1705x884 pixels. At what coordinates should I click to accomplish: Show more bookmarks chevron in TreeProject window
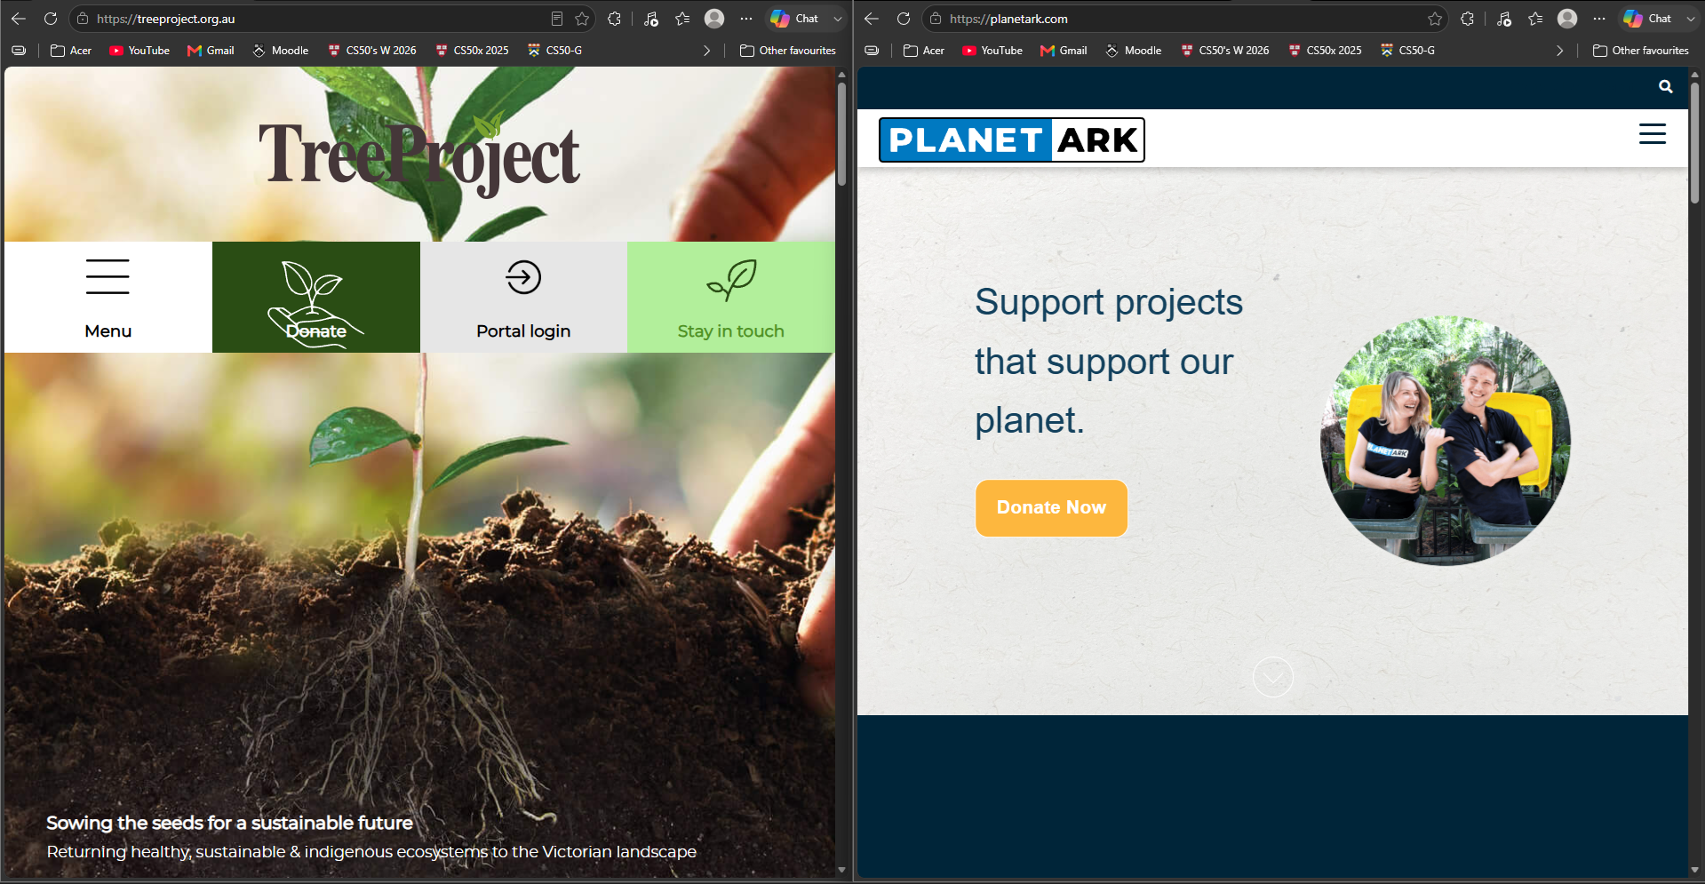pyautogui.click(x=706, y=51)
